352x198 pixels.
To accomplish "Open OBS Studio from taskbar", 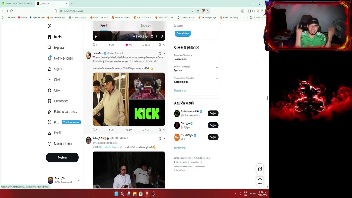I will tap(153, 194).
